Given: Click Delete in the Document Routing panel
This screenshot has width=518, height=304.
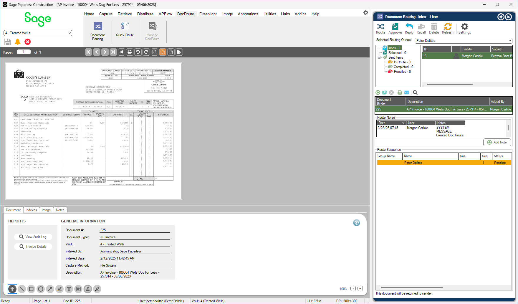Looking at the screenshot, I should point(434,29).
